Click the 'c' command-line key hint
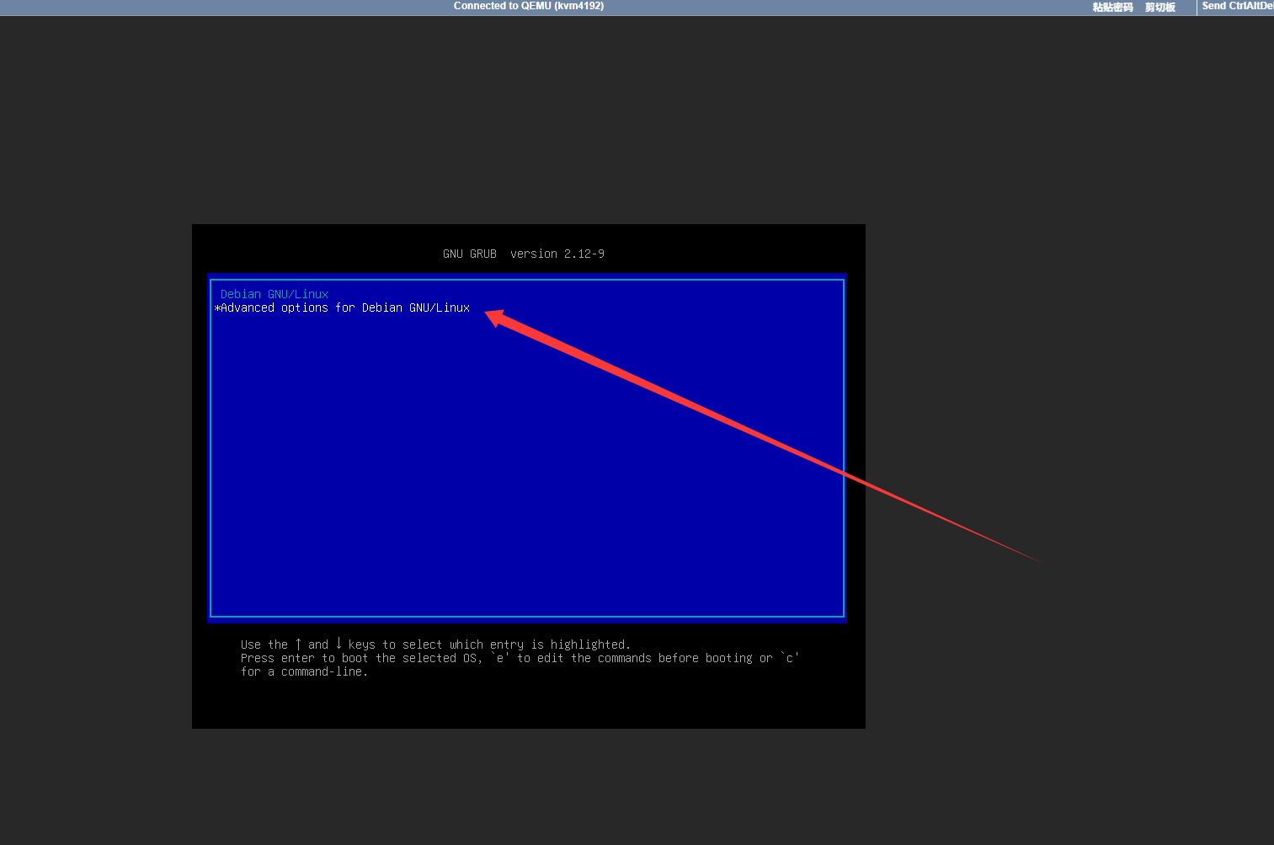The width and height of the screenshot is (1274, 845). [x=789, y=658]
